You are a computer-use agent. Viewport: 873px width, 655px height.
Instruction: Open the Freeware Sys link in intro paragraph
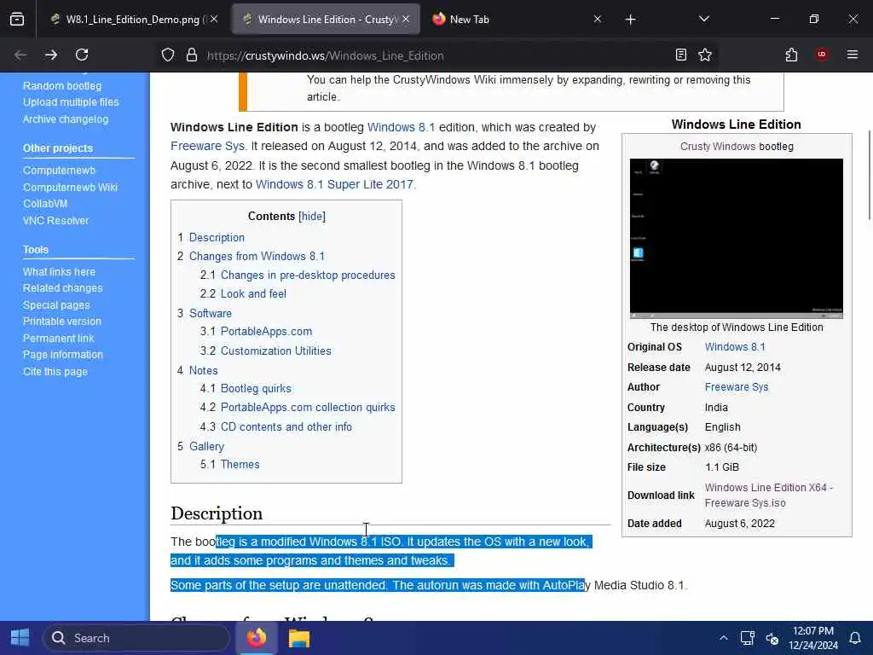point(208,146)
